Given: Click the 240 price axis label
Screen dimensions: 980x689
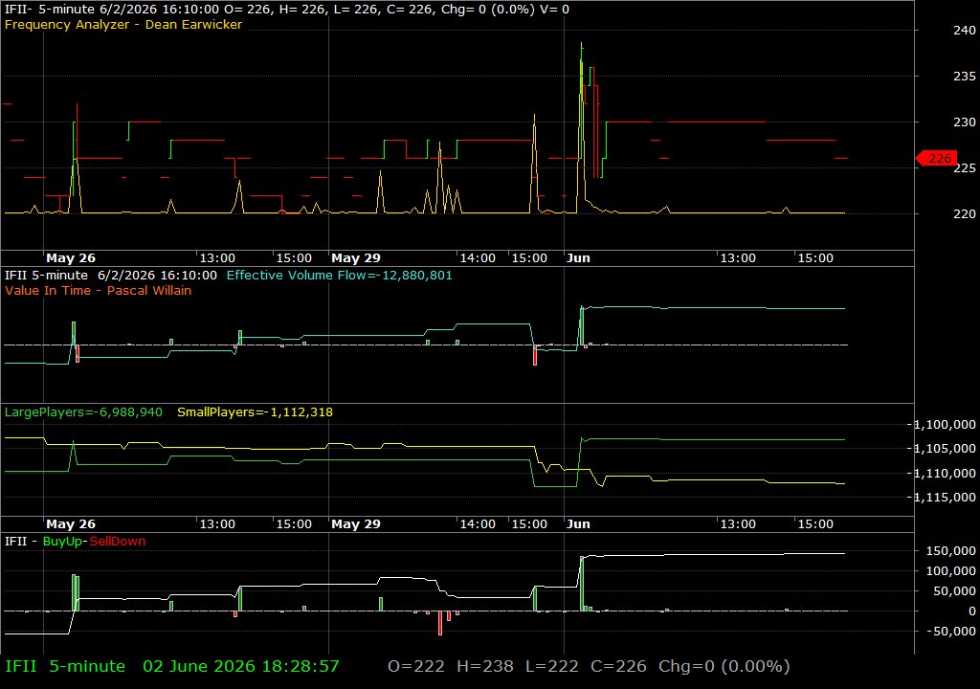Looking at the screenshot, I should click(x=965, y=30).
